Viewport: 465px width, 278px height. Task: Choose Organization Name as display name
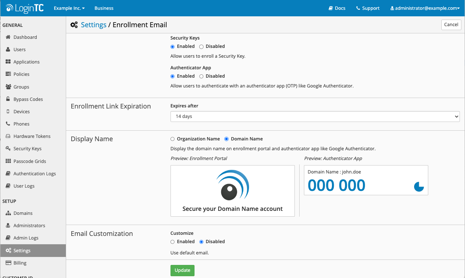click(173, 139)
